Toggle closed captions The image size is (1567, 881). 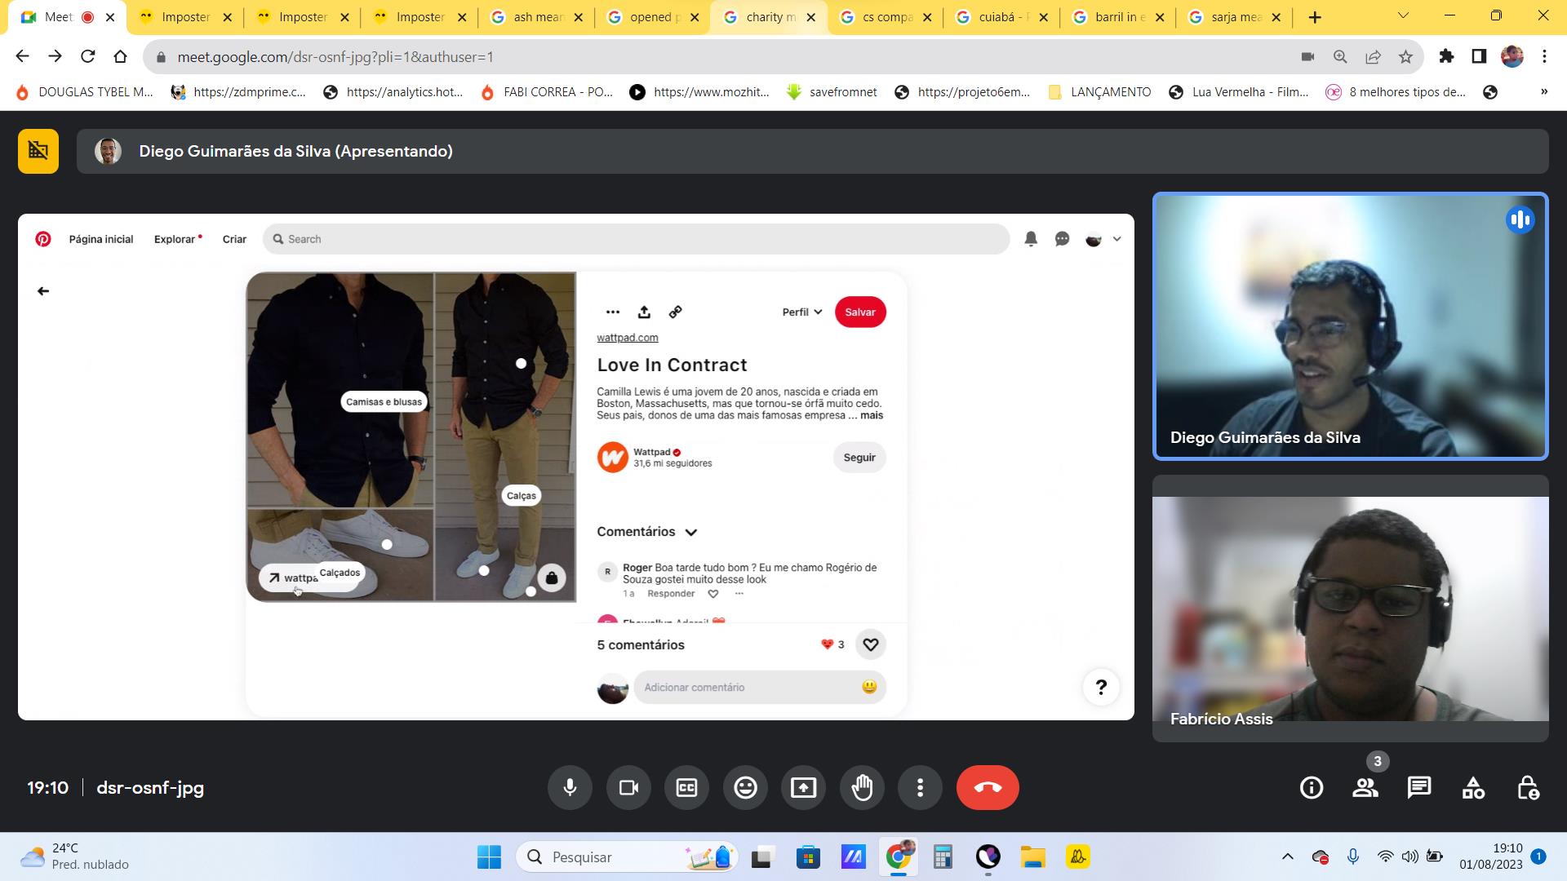(x=686, y=787)
